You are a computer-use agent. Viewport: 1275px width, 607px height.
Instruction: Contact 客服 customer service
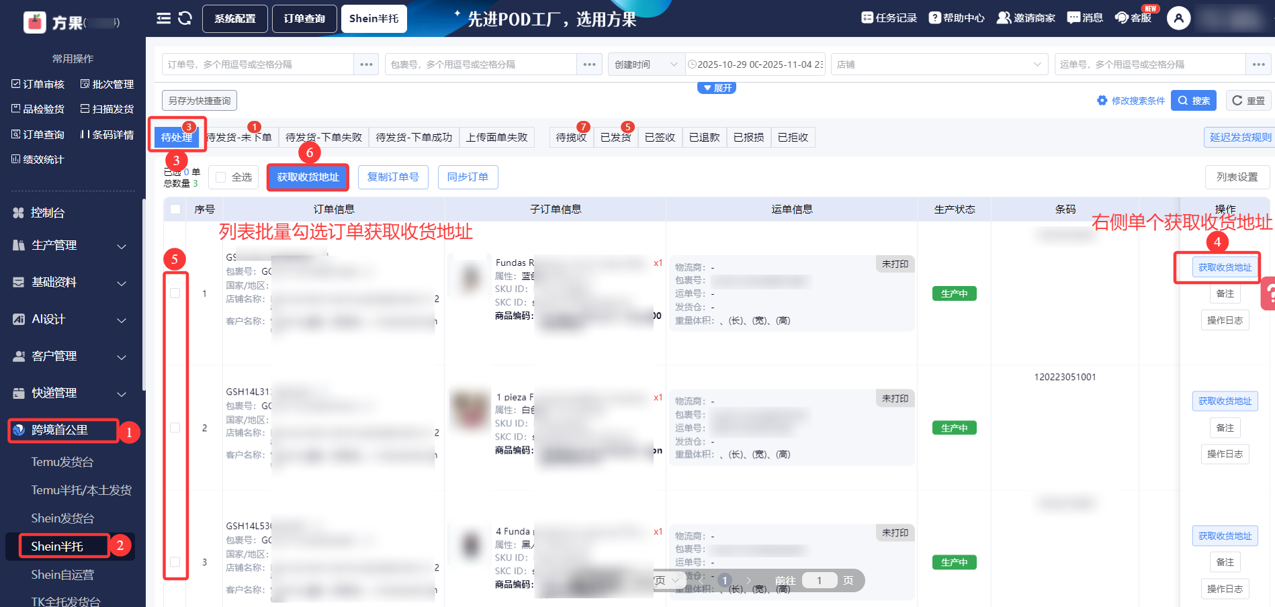click(x=1133, y=18)
